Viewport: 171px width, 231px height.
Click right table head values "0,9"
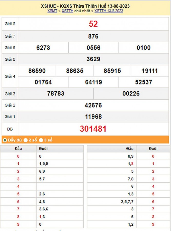click(x=131, y=156)
